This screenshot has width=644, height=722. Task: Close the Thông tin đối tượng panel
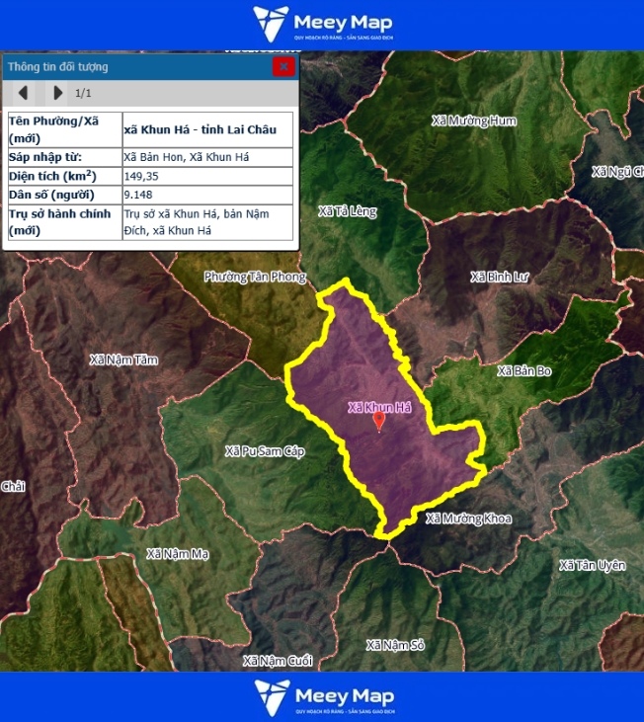[283, 66]
